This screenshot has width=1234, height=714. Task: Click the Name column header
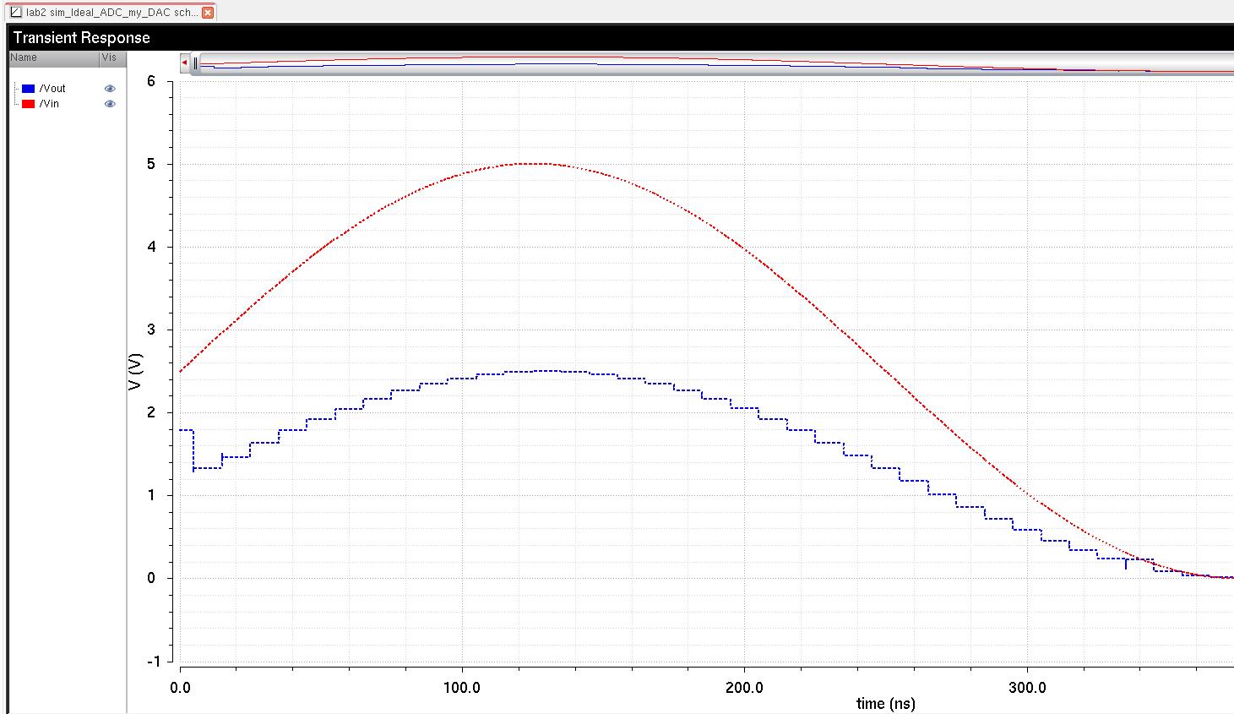[x=53, y=57]
